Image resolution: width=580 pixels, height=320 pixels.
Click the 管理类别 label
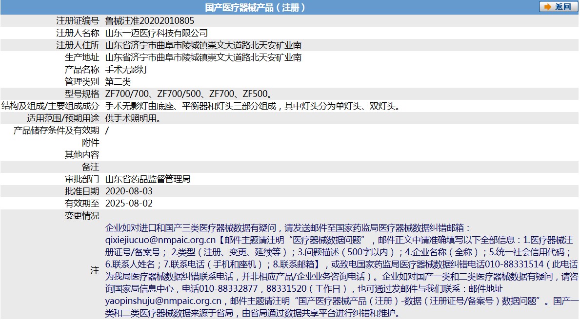(82, 82)
